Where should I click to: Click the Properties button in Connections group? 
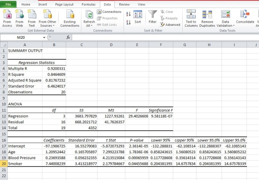(x=107, y=18)
